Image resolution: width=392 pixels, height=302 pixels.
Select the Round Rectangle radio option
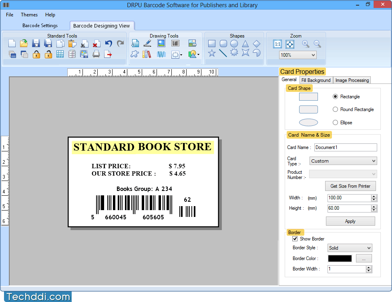[335, 109]
